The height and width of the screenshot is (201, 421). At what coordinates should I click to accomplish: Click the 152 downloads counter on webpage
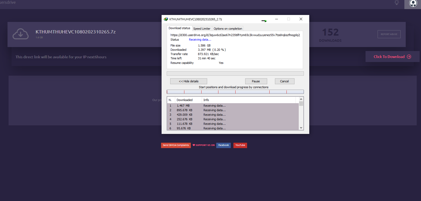click(330, 35)
